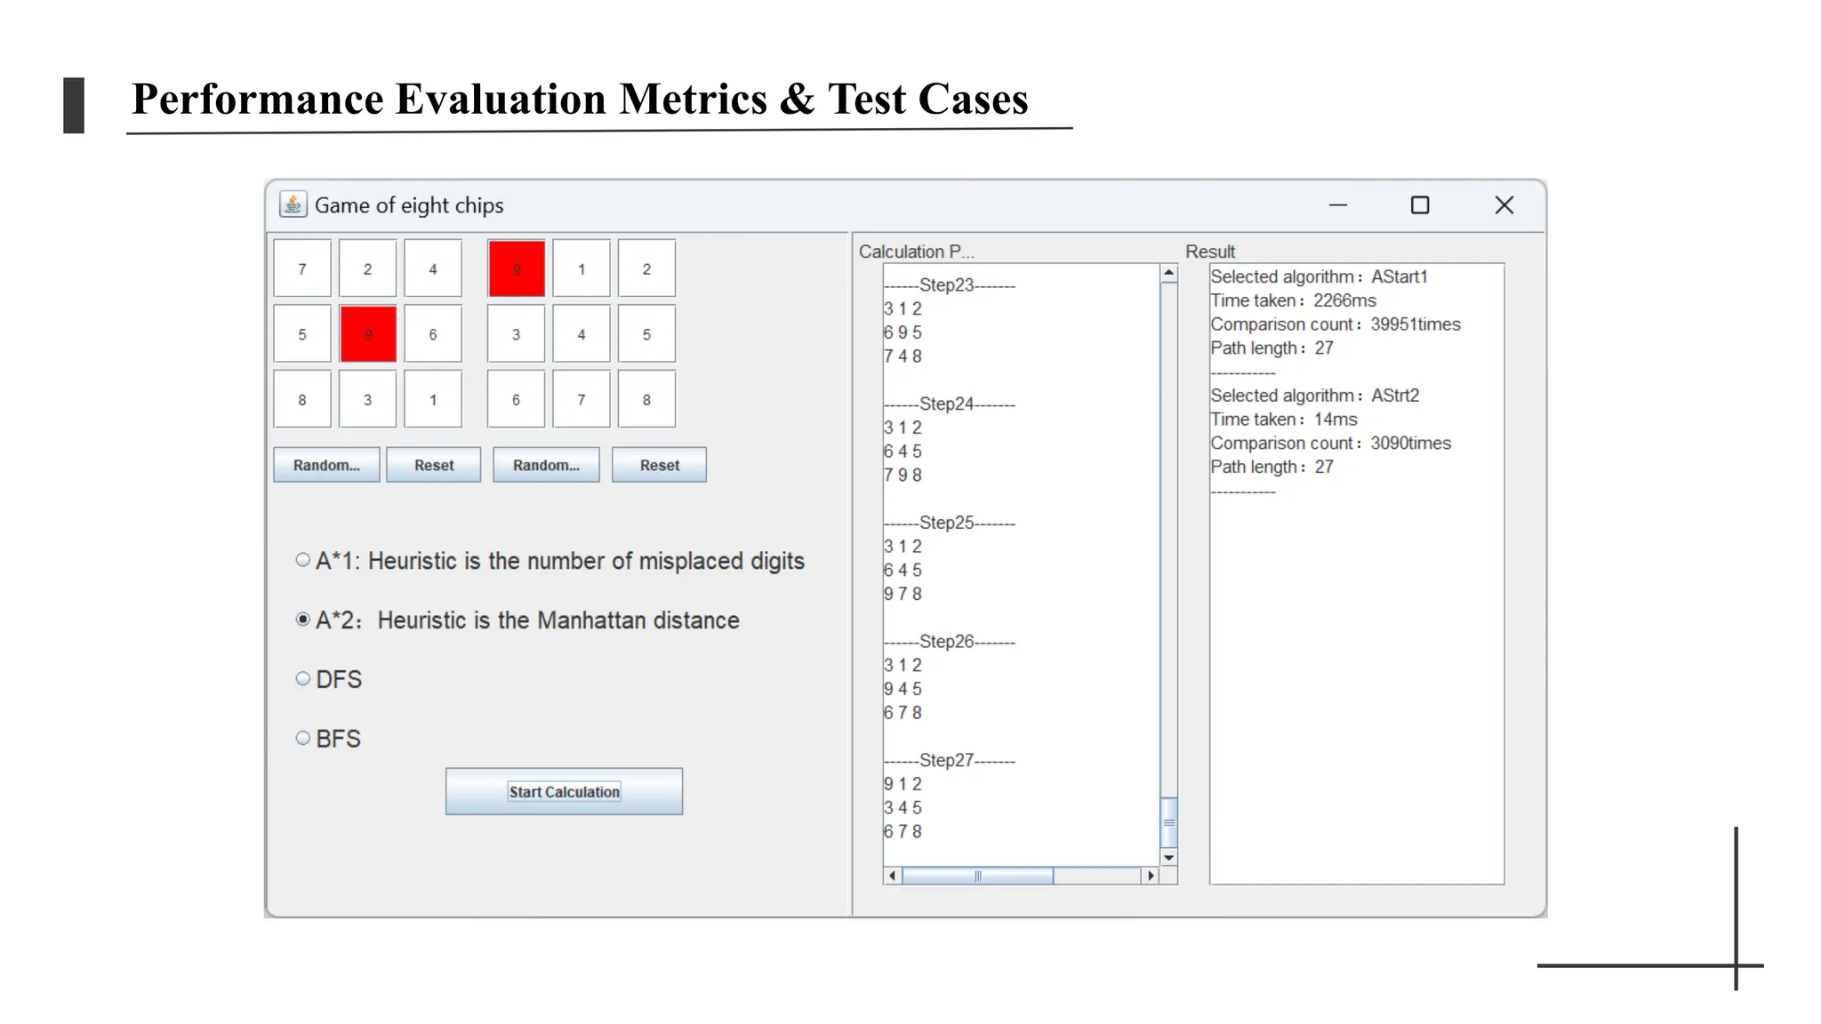Click the 'Calculation P...' panel label
Screen dimensions: 1821x1024
pyautogui.click(x=916, y=252)
